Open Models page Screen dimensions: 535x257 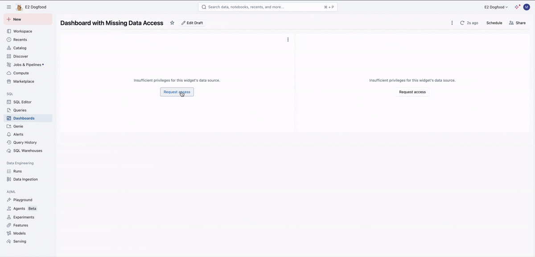pyautogui.click(x=28, y=233)
